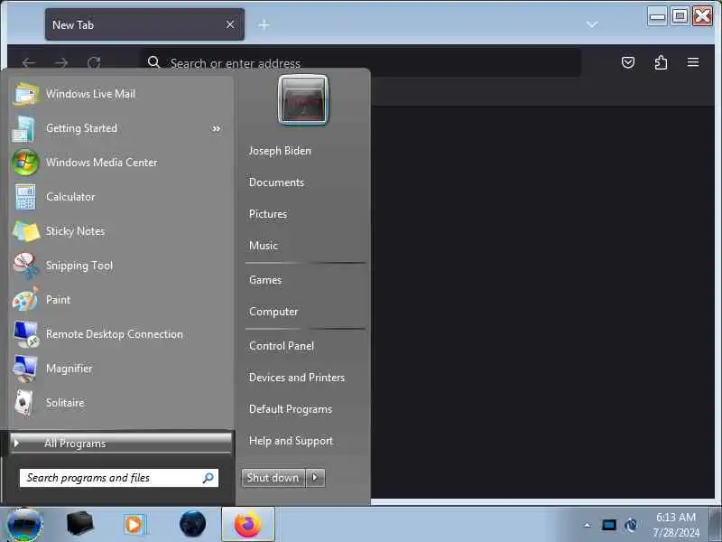The width and height of the screenshot is (722, 542).
Task: Click the user account picture
Action: [303, 100]
